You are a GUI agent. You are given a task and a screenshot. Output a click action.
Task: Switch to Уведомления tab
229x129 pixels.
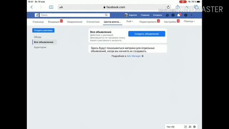click(x=75, y=22)
